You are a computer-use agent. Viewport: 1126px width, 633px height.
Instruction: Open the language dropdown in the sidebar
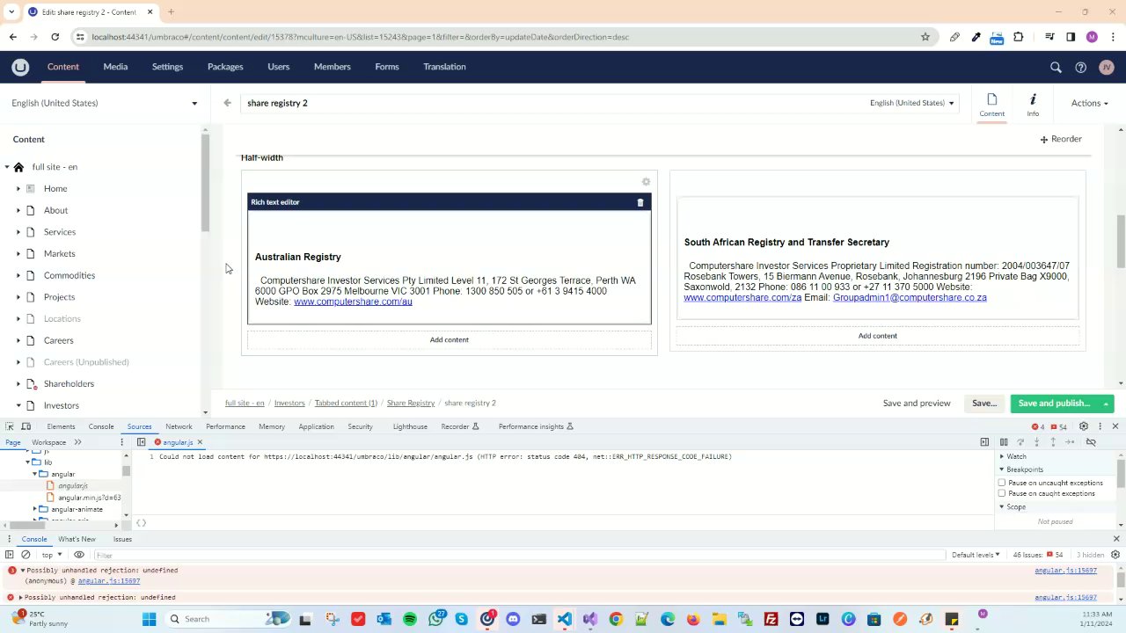[x=105, y=103]
